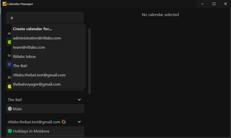The width and height of the screenshot is (231, 138).
Task: Click the Google icon beside ritlabs.thebat.test@gmail.com
Action: pyautogui.click(x=64, y=122)
